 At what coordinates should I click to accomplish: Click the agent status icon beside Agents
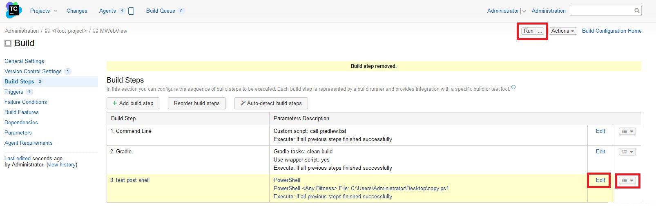131,11
